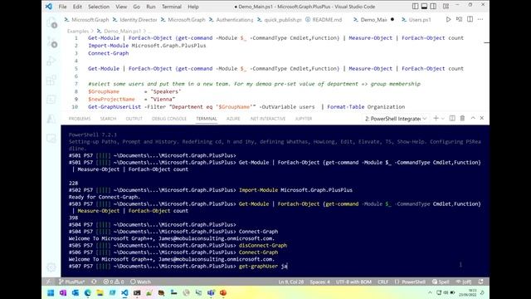Viewport: 531px width, 299px height.
Task: Open the PowerPoint taskbar icon
Action: coord(223,292)
